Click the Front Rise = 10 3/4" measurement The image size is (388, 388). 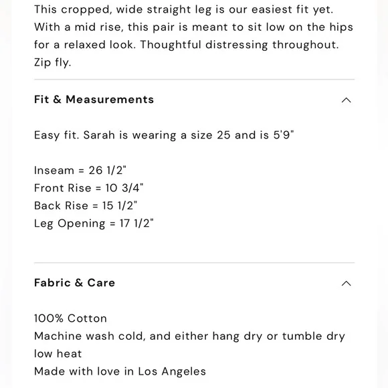(x=89, y=188)
